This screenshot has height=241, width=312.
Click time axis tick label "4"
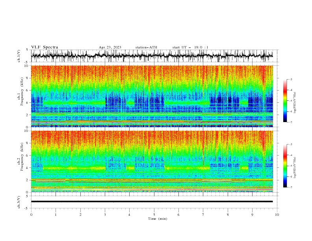point(129,215)
